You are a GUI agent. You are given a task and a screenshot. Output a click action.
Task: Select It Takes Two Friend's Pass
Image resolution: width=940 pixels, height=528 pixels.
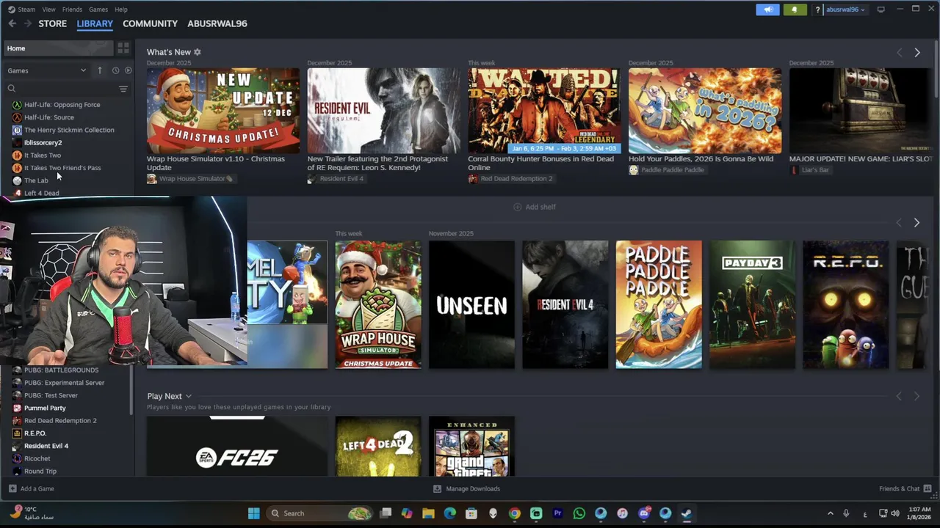[x=62, y=168]
